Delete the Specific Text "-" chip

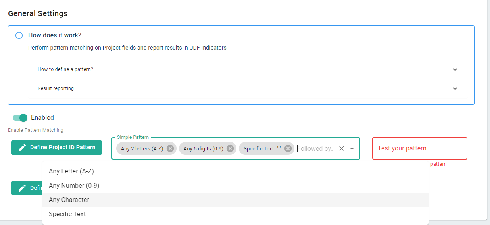click(x=288, y=148)
